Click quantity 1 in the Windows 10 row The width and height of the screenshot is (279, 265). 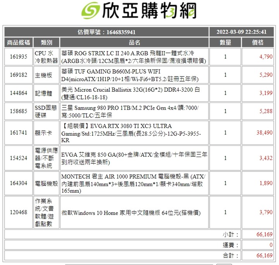click(225, 212)
